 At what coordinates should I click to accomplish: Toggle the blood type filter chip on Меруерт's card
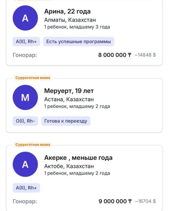tap(25, 121)
